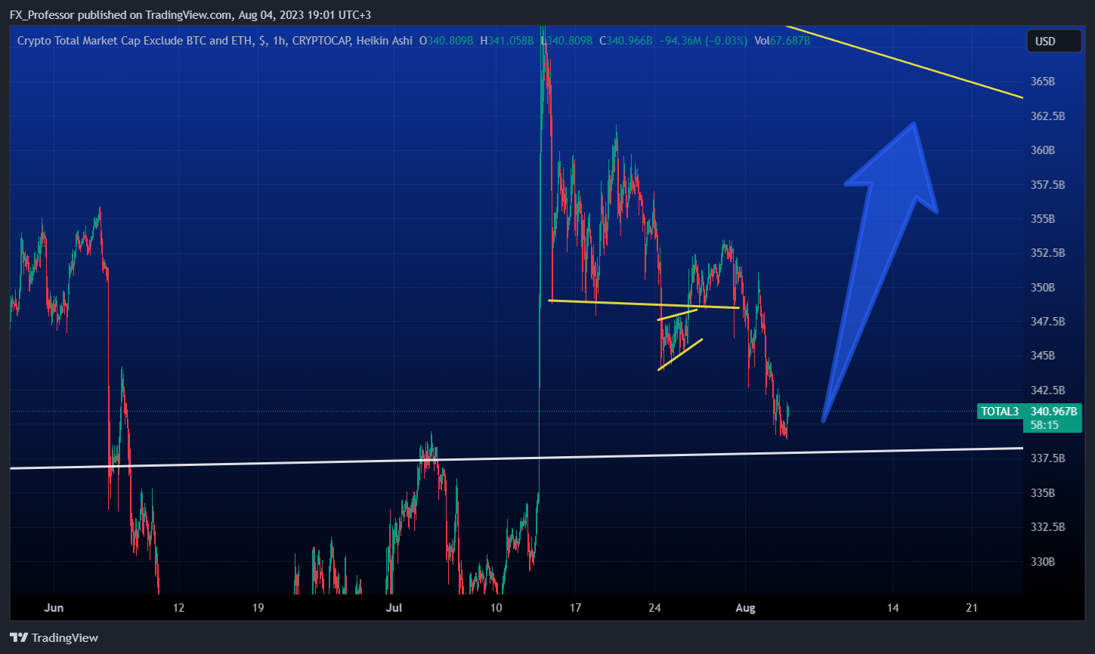
Task: Click the 21 date axis label
Action: click(x=972, y=608)
